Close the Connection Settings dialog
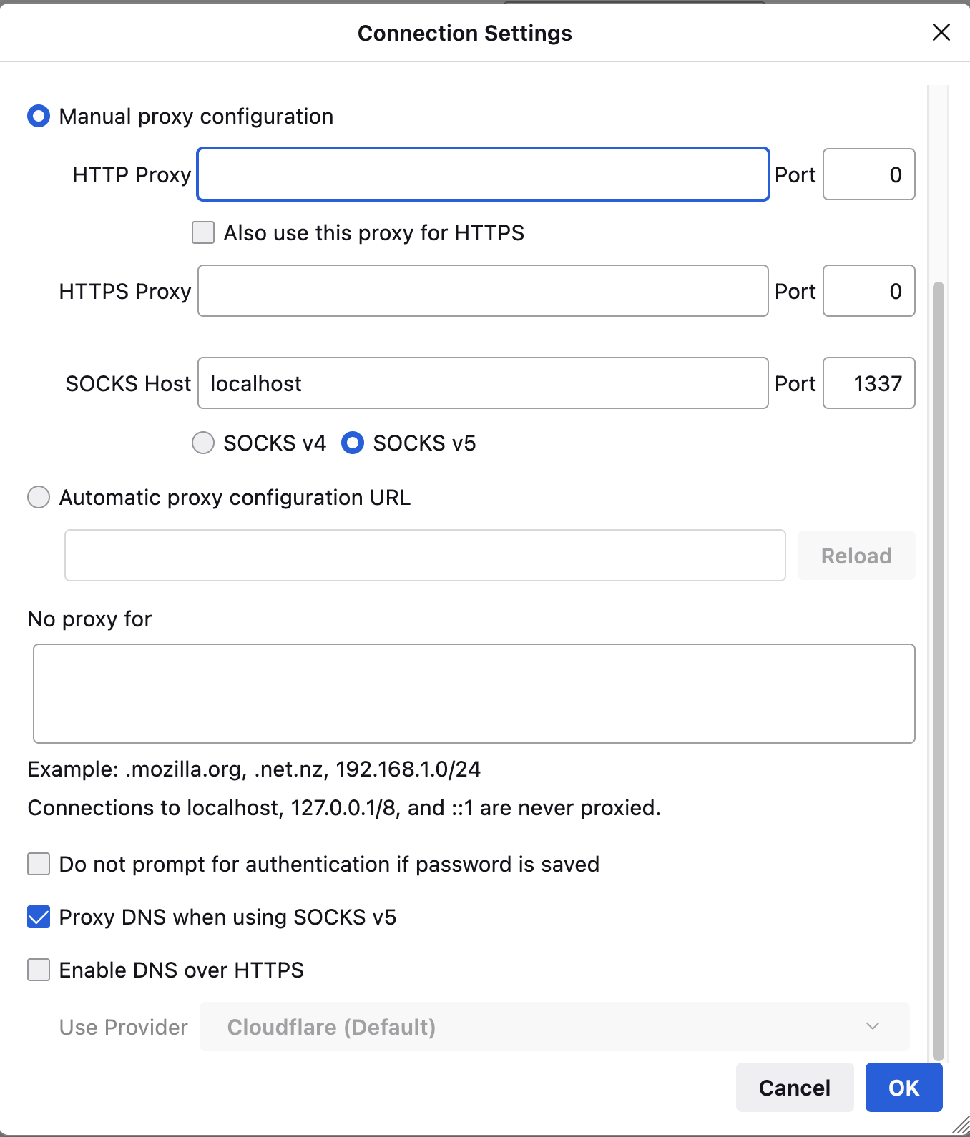 pyautogui.click(x=941, y=32)
